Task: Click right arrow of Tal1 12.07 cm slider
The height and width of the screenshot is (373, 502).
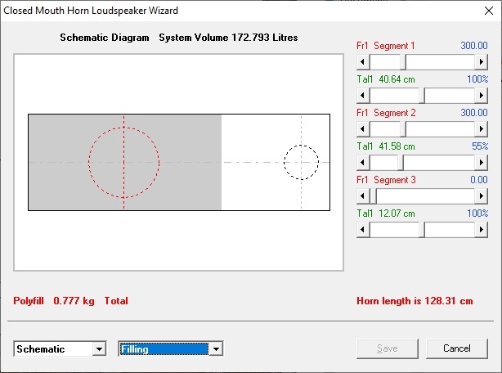Action: (x=482, y=230)
